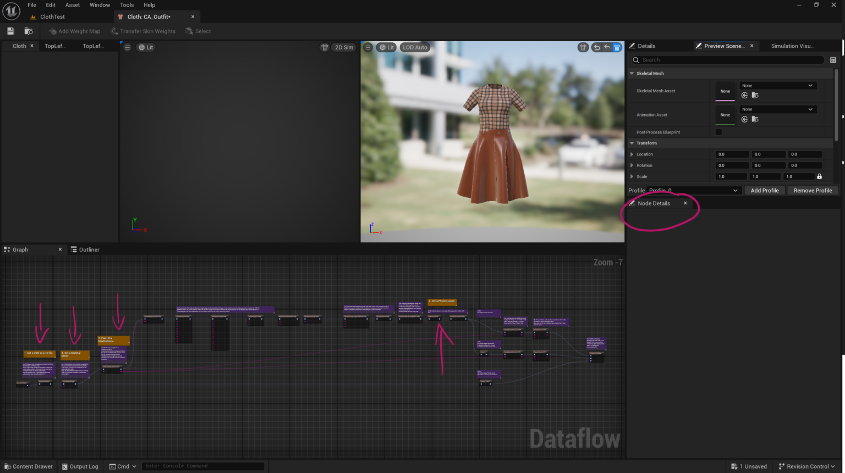The height and width of the screenshot is (473, 845).
Task: Open the Tools menu
Action: (x=127, y=5)
